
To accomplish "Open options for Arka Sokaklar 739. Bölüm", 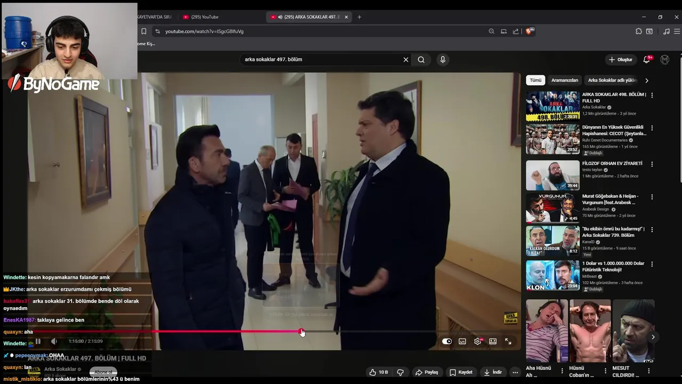I will pyautogui.click(x=652, y=230).
